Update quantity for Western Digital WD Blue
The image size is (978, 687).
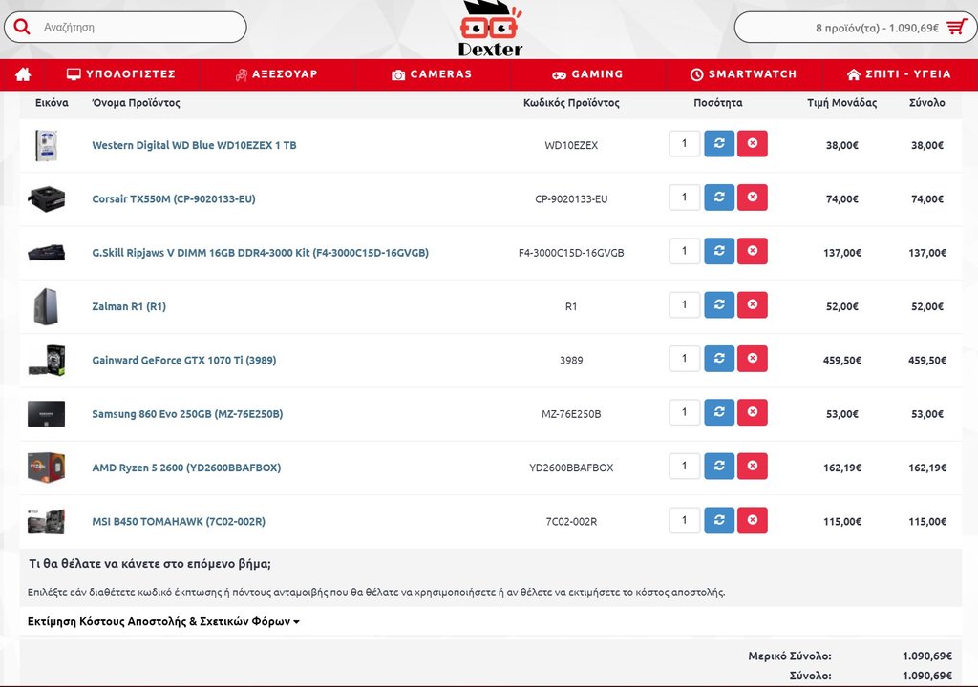[719, 143]
